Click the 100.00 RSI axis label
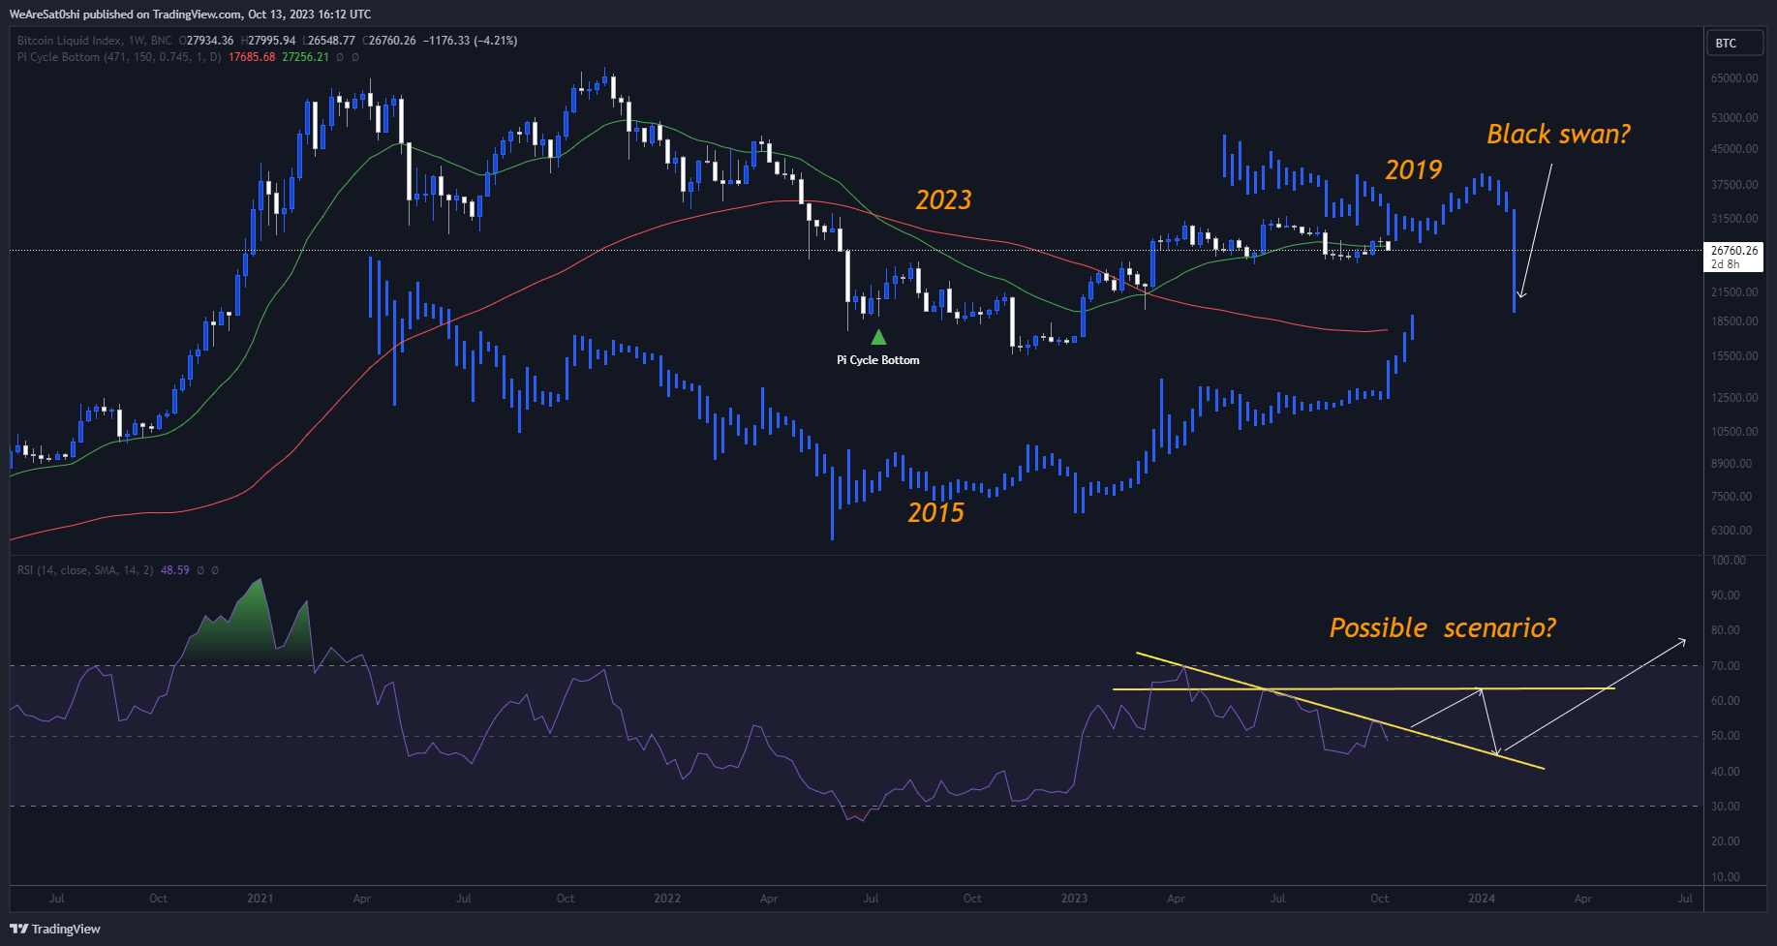1777x946 pixels. click(x=1729, y=561)
